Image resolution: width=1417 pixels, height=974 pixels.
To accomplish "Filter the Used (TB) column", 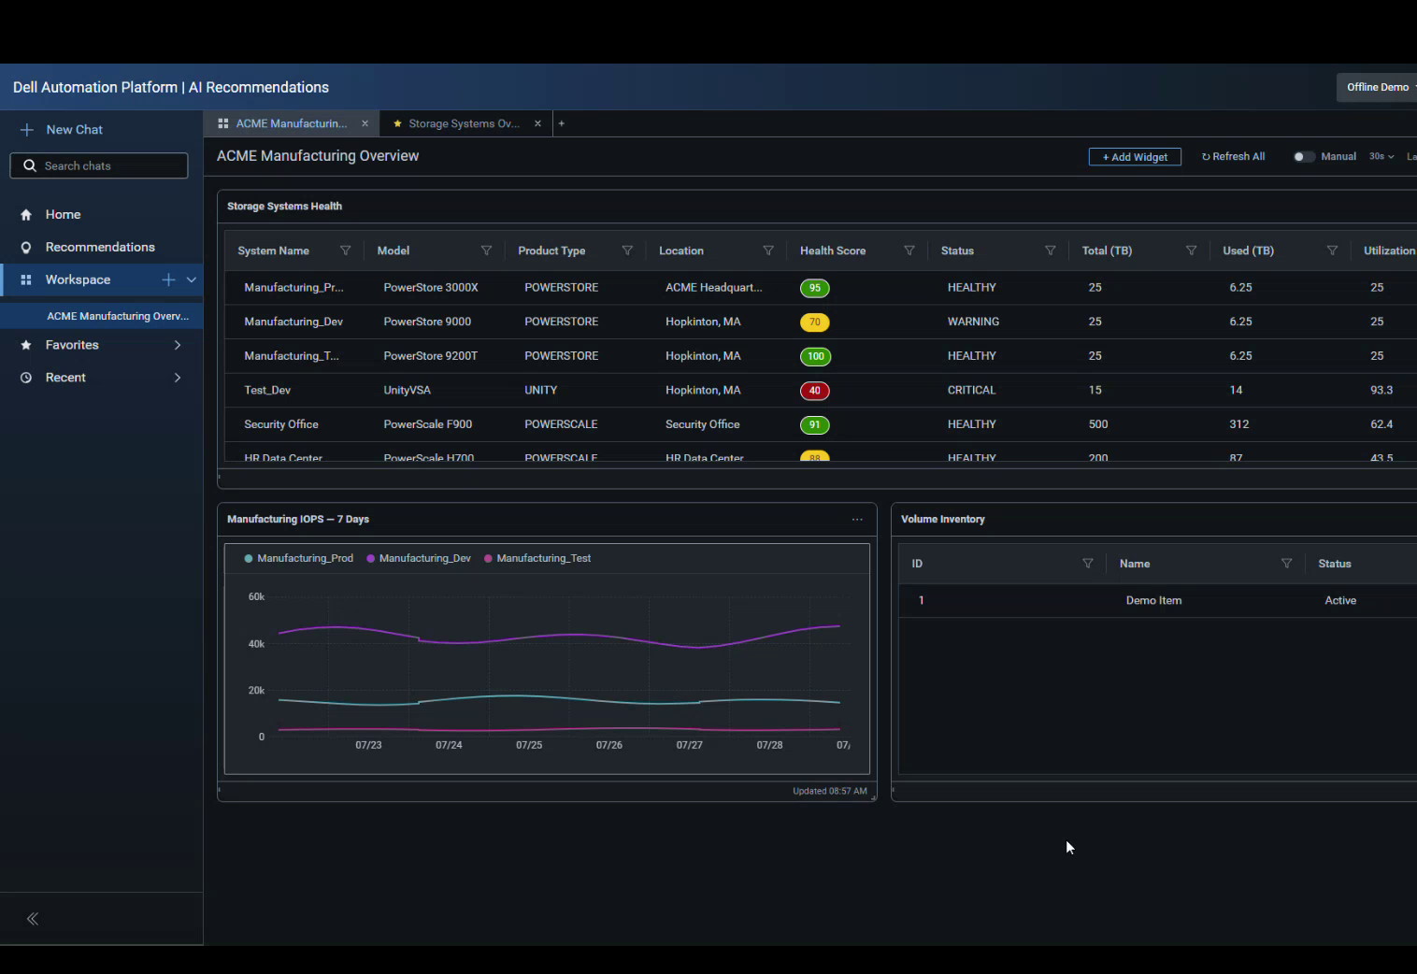I will 1332,251.
